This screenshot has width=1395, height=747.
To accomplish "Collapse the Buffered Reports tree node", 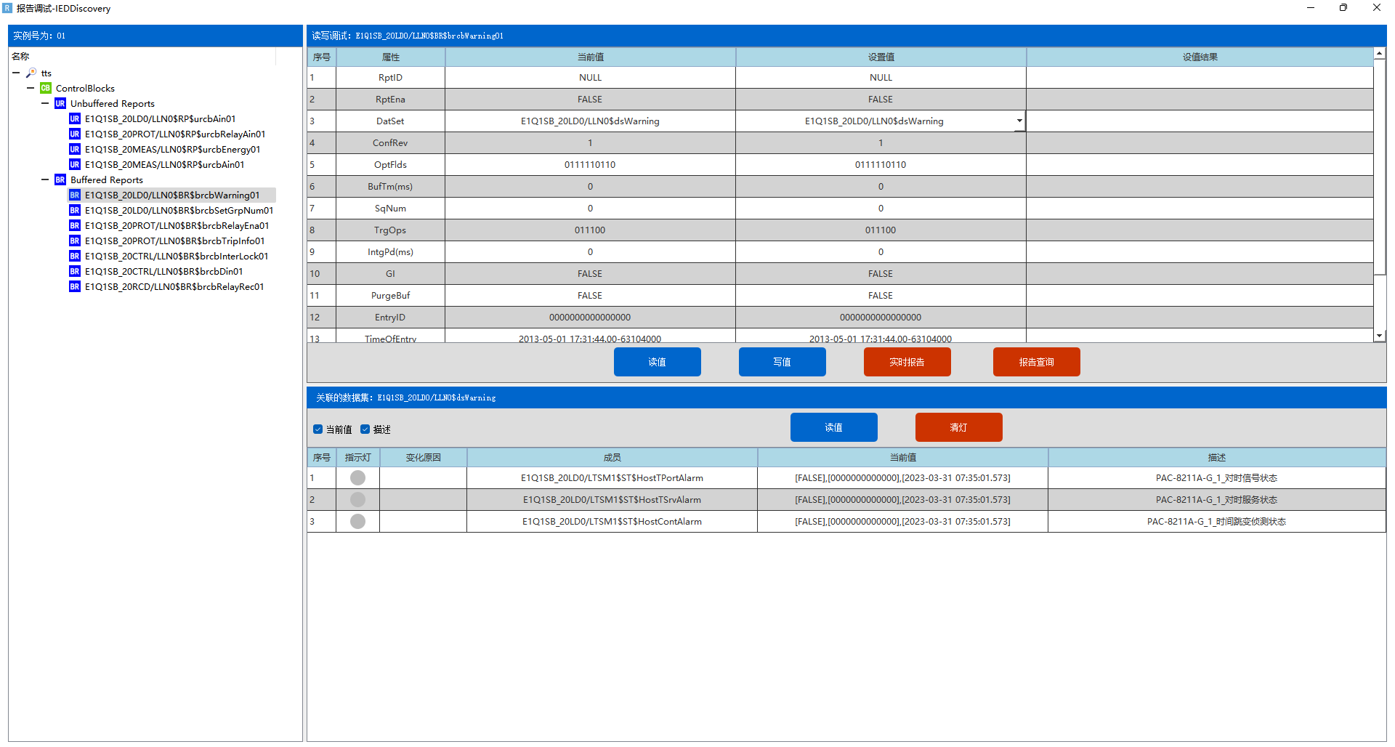I will [x=45, y=179].
